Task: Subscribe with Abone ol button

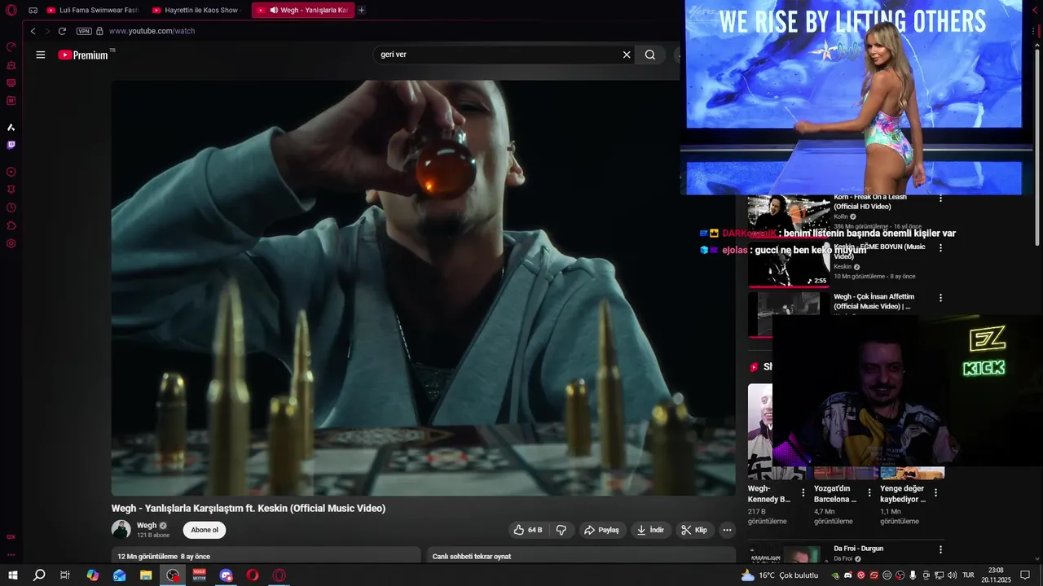Action: (x=205, y=530)
